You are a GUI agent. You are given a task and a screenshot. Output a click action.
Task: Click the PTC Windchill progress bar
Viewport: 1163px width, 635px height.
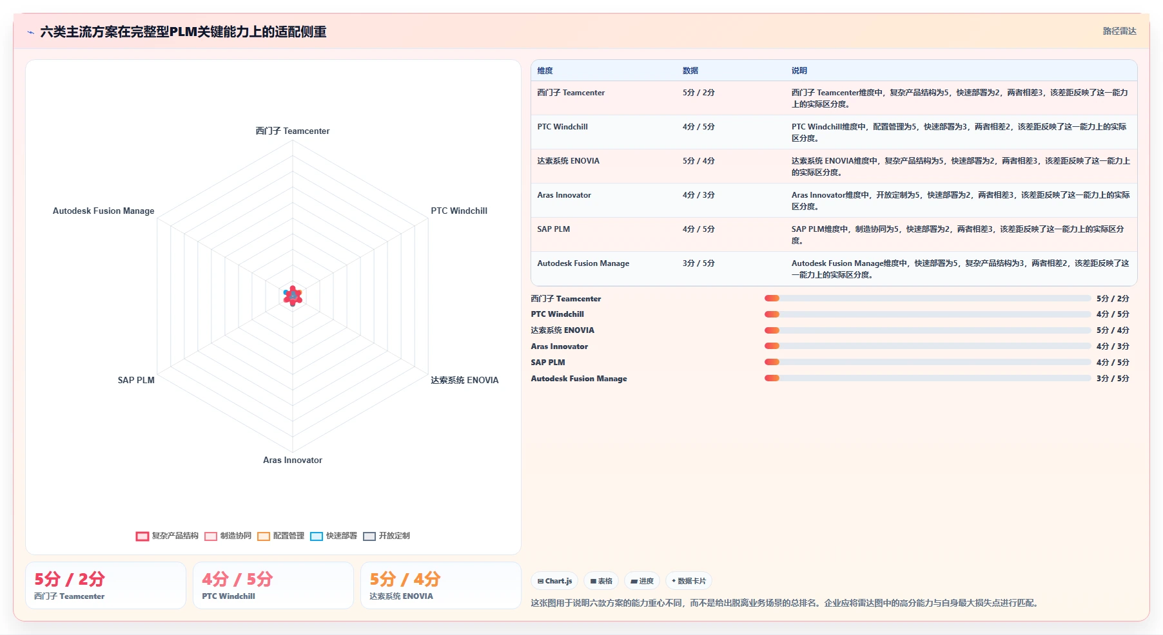928,314
